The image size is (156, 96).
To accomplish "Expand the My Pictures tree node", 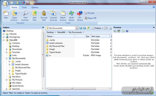I will (7, 80).
